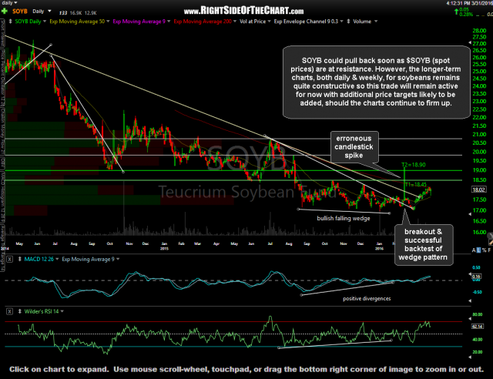Select the 'breakout & successful backtest' callout
This screenshot has height=379, width=493.
point(423,245)
